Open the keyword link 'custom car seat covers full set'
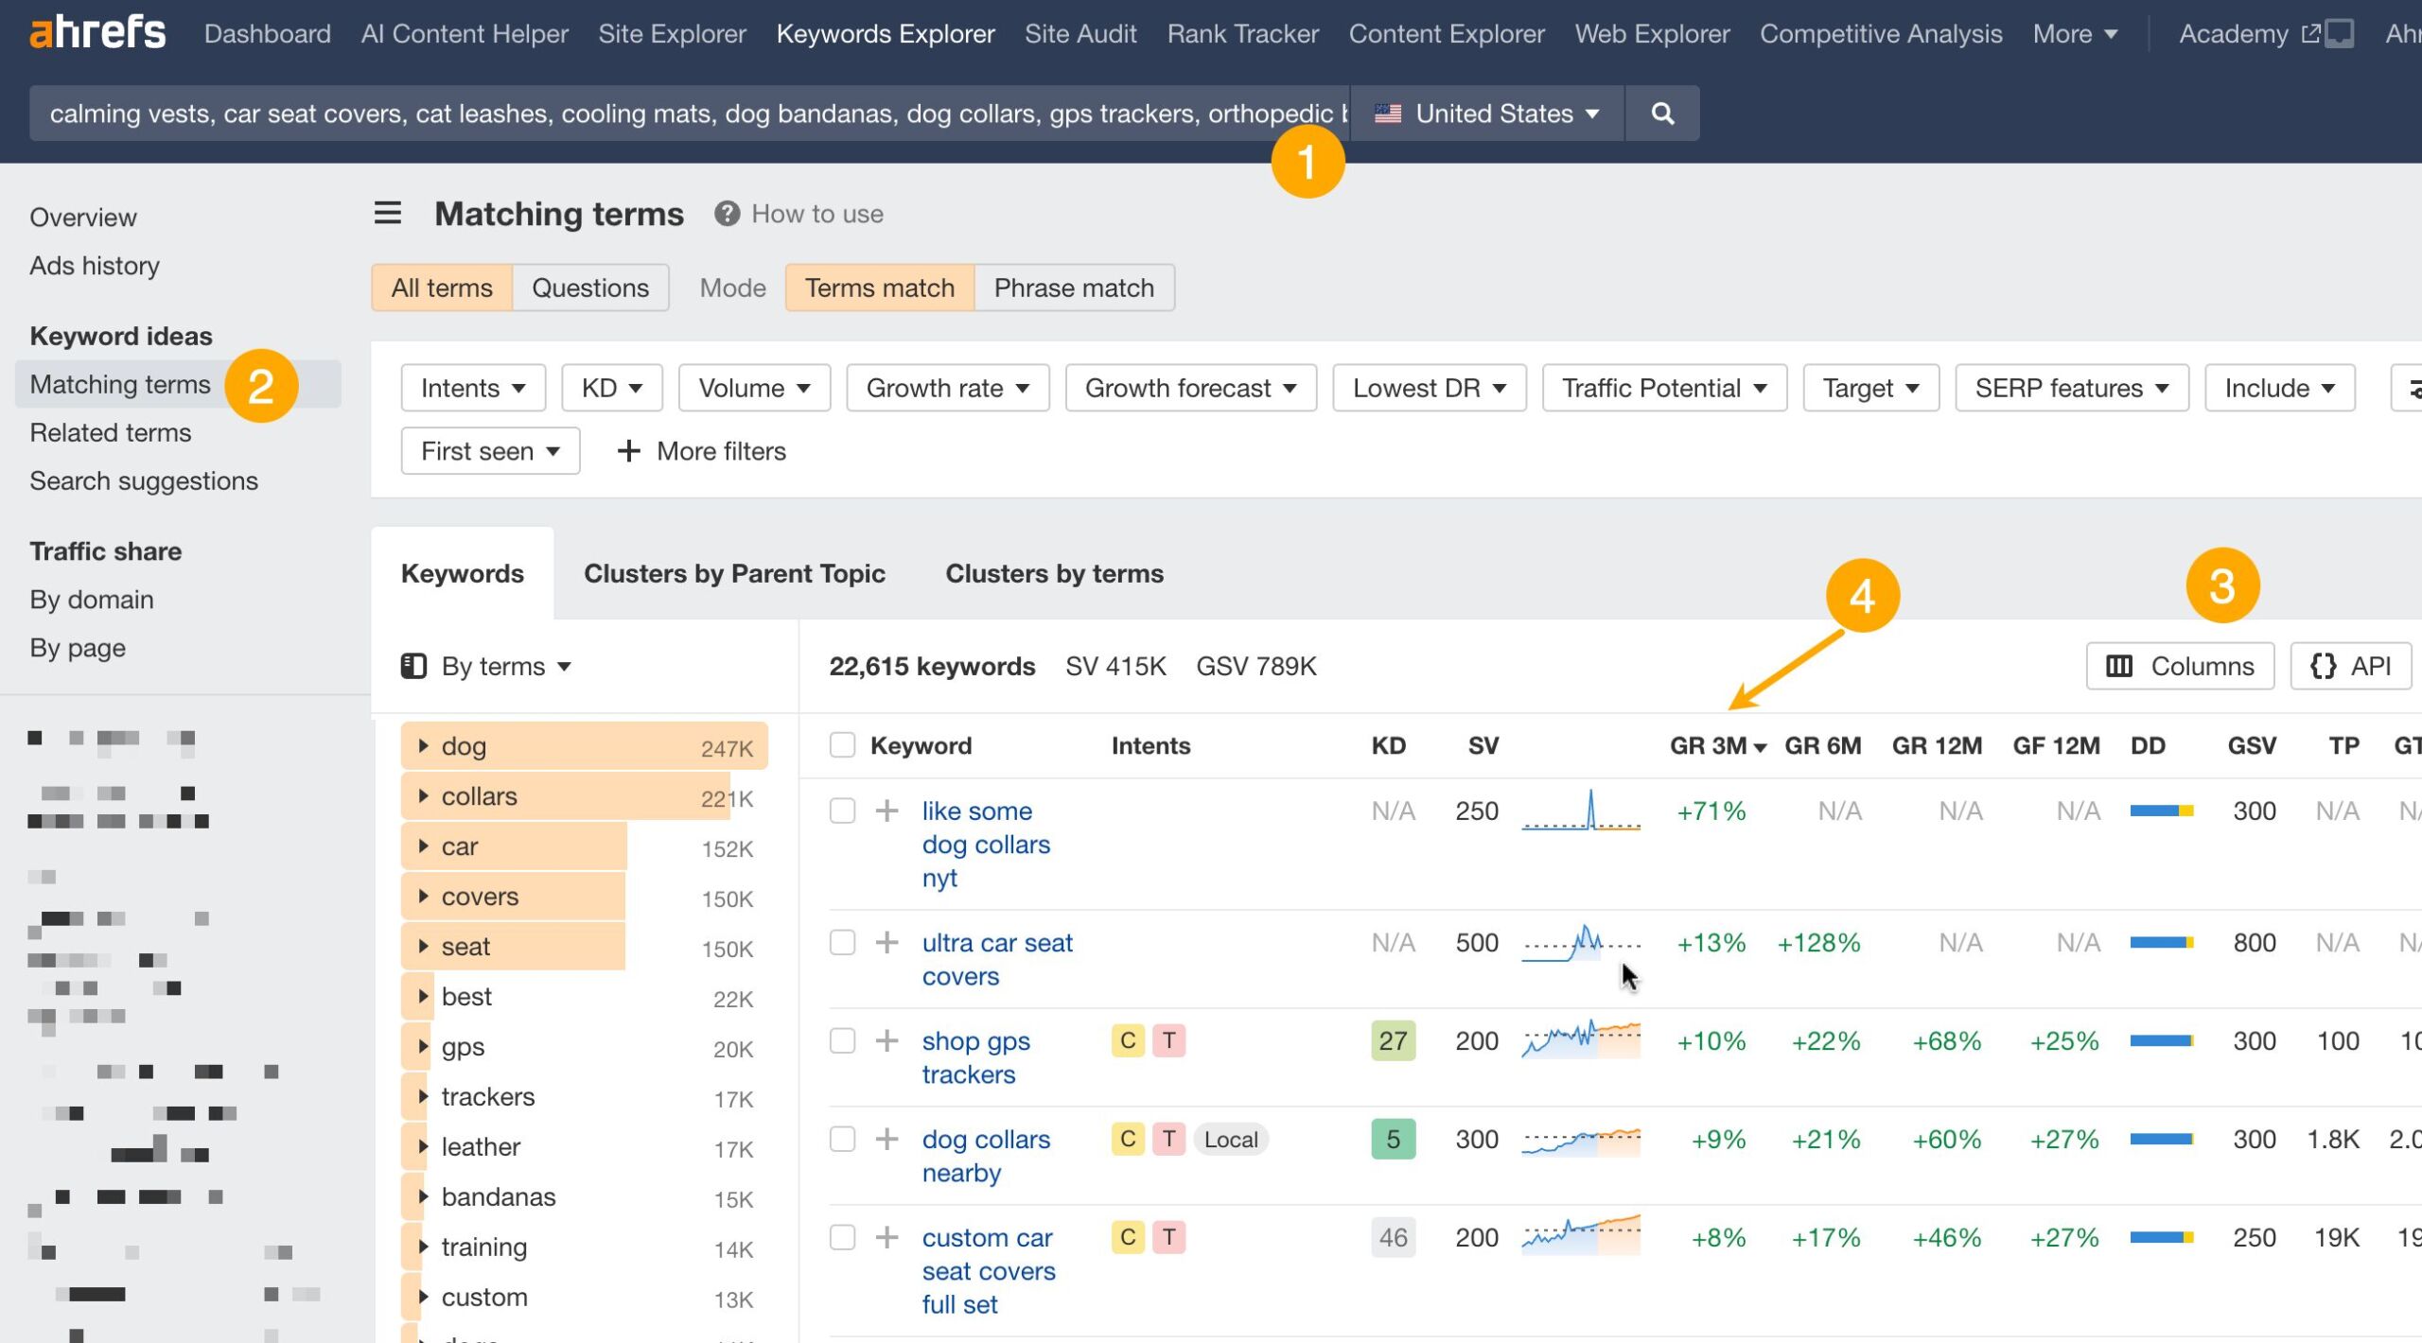Image resolution: width=2422 pixels, height=1343 pixels. (x=988, y=1270)
